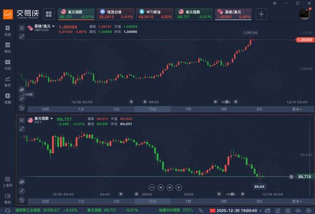Viewport: 315px width, 214px height.
Task: Toggle the crossed-out window icon in status bar
Action: click(x=267, y=211)
